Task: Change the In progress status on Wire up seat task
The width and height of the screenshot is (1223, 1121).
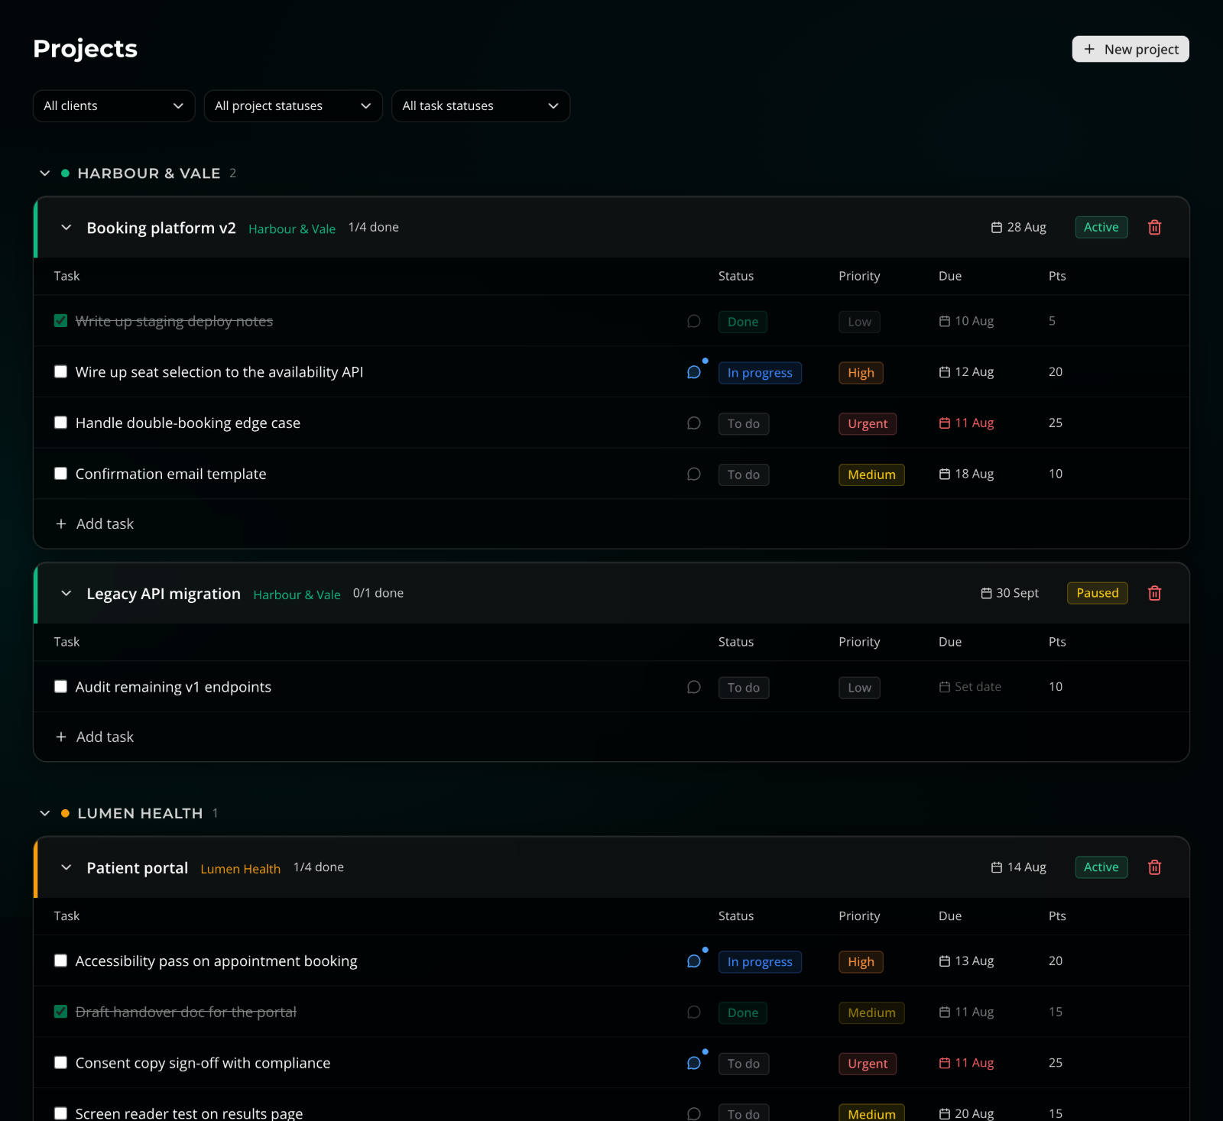Action: [760, 373]
